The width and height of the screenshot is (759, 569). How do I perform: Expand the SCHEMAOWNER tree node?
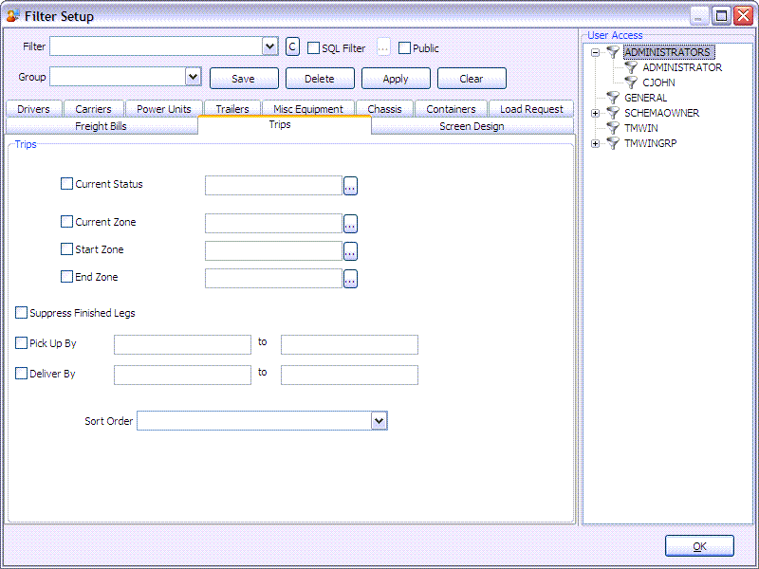coord(594,112)
